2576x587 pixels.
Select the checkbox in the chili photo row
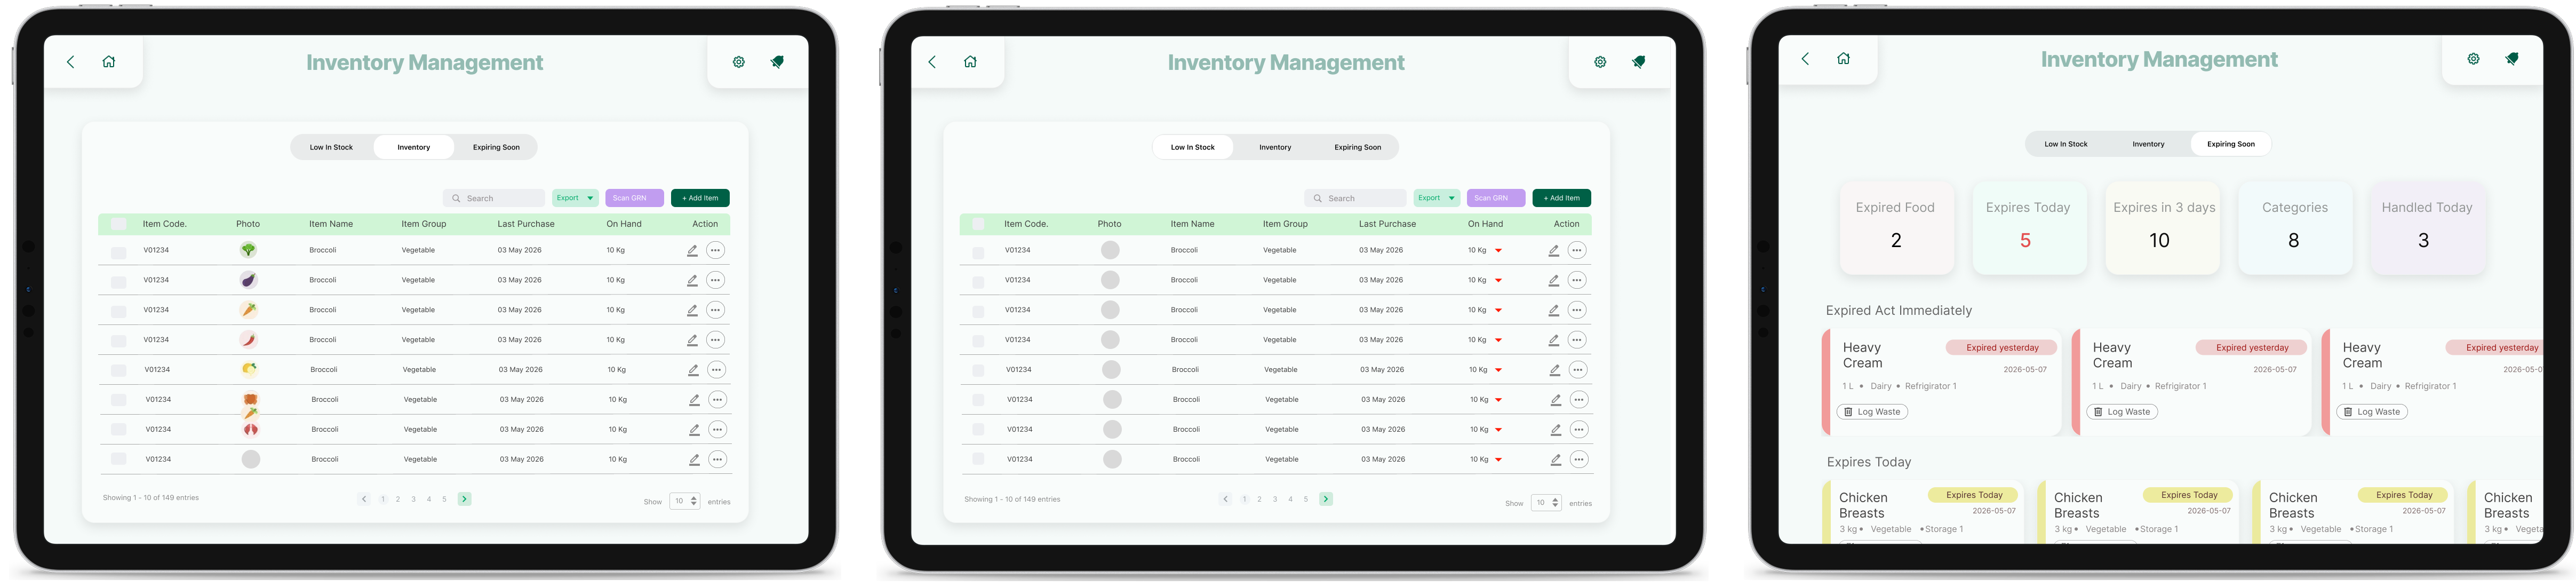click(x=118, y=342)
